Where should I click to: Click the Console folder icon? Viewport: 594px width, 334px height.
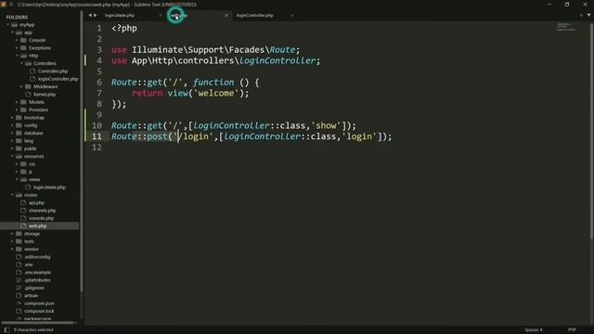click(23, 40)
